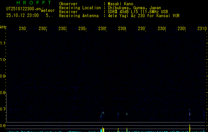Click the yellow-cyan peak cluster in bottom strip
The width and height of the screenshot is (208, 132).
103,129
